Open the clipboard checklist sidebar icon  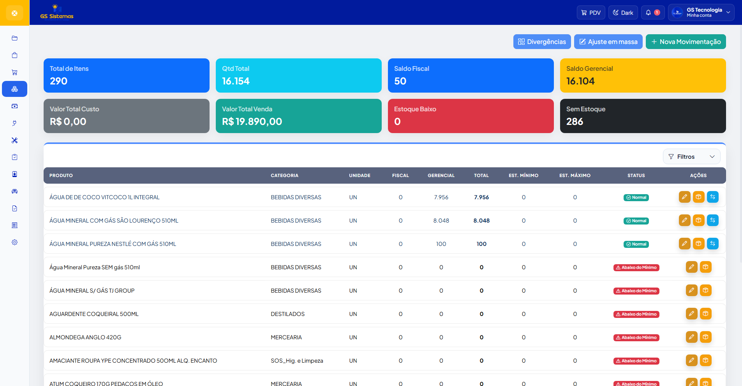(x=14, y=157)
